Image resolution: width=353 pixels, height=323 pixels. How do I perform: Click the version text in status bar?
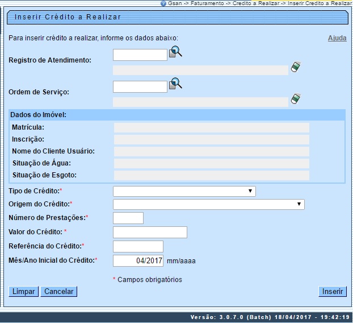[x=270, y=317]
